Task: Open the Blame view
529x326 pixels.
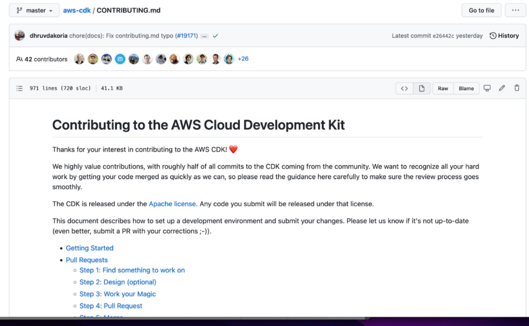Action: coord(466,88)
